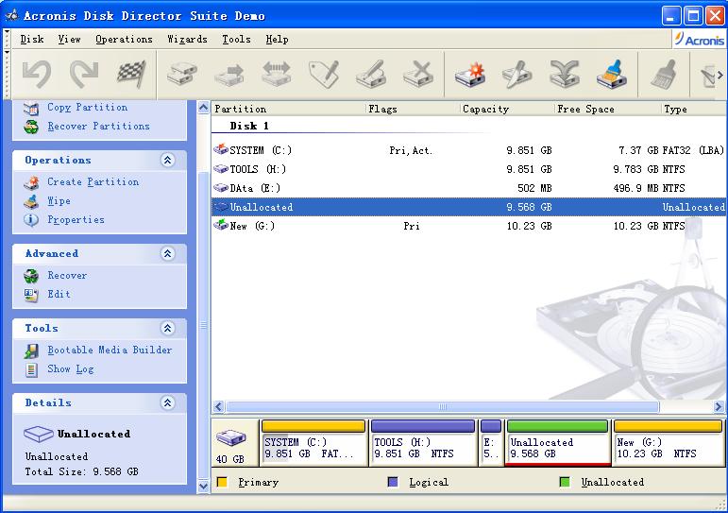Click the Copy partition toolbar icon
This screenshot has height=513, width=728.
click(x=182, y=75)
